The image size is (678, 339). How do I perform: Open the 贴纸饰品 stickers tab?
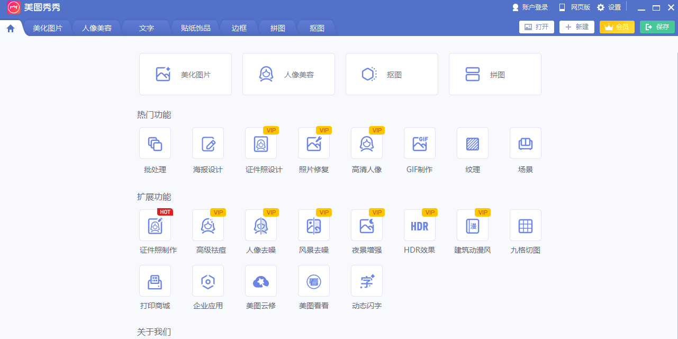[196, 28]
